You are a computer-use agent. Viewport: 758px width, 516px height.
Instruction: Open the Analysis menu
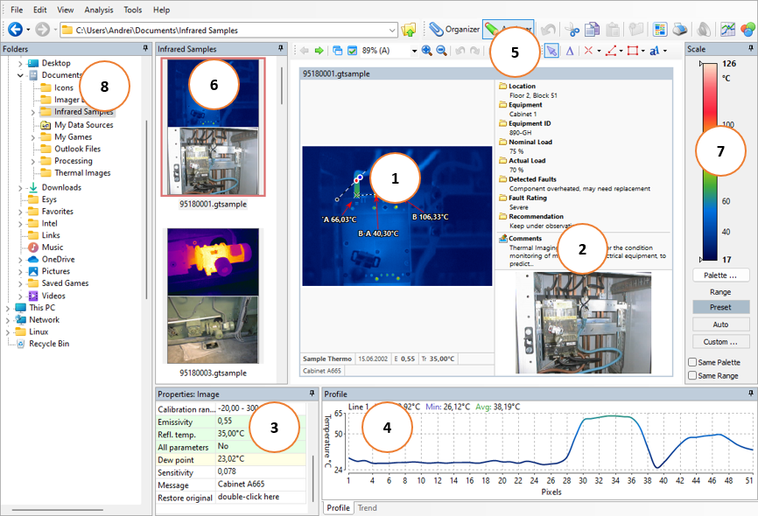click(x=99, y=10)
